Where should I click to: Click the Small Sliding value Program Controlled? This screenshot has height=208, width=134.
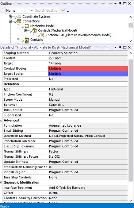pyautogui.click(x=88, y=131)
